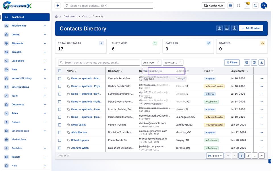Image resolution: width=273 pixels, height=171 pixels.
Task: Check the Jennifer Walsh row checkbox
Action: tap(59, 148)
